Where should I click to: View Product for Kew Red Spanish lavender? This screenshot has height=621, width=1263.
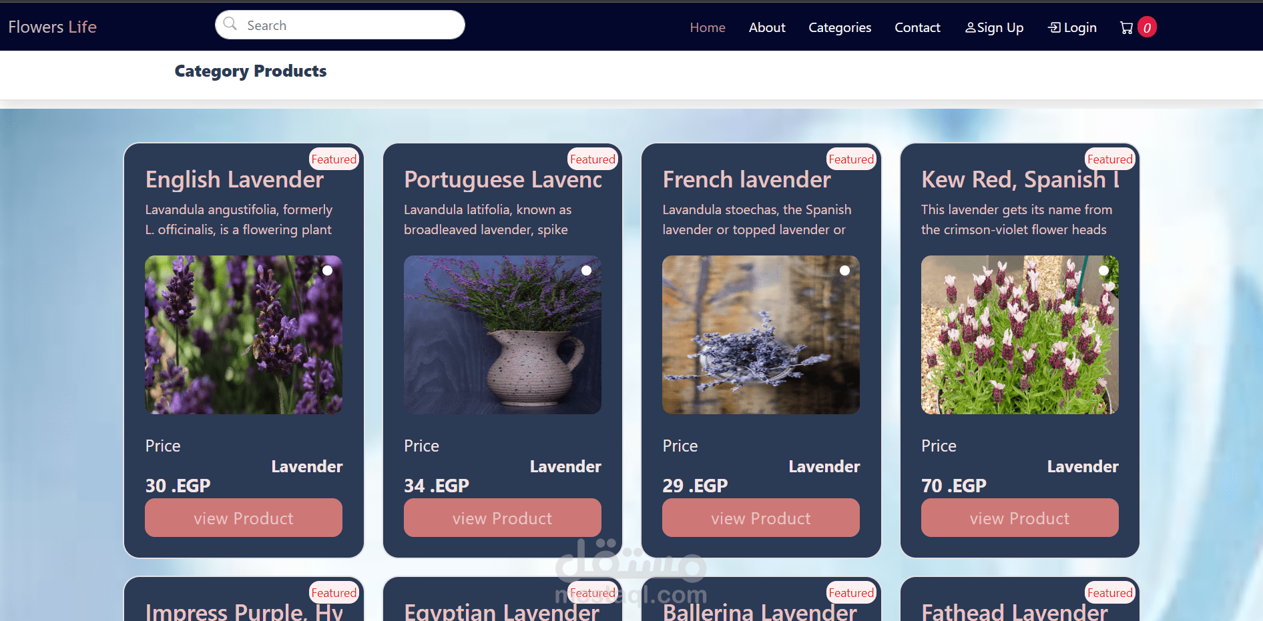tap(1020, 518)
